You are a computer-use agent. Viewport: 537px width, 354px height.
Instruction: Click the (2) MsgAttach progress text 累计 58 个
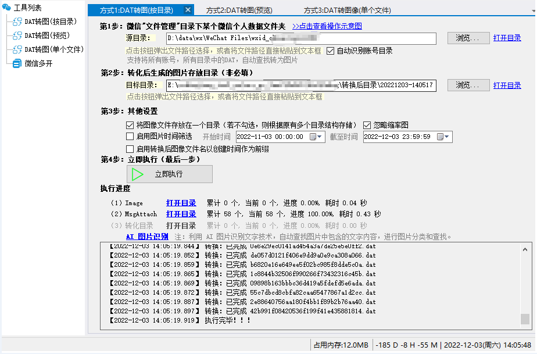224,214
